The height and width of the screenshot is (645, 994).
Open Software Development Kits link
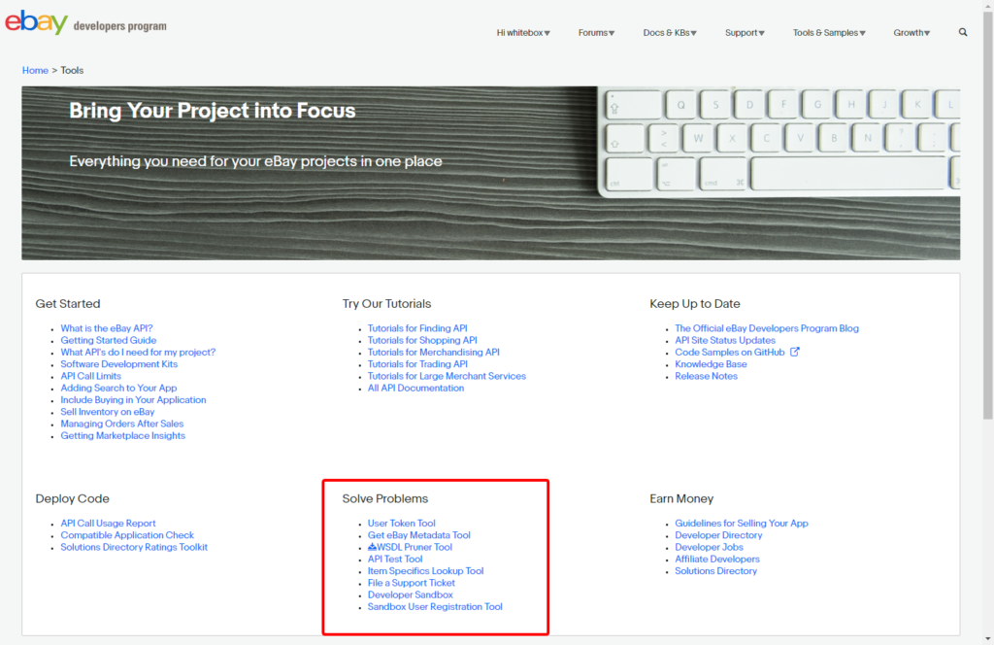(119, 364)
